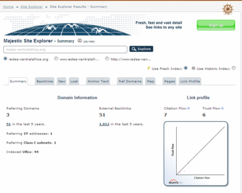Click the Trust Flow info icon

[x=222, y=108]
